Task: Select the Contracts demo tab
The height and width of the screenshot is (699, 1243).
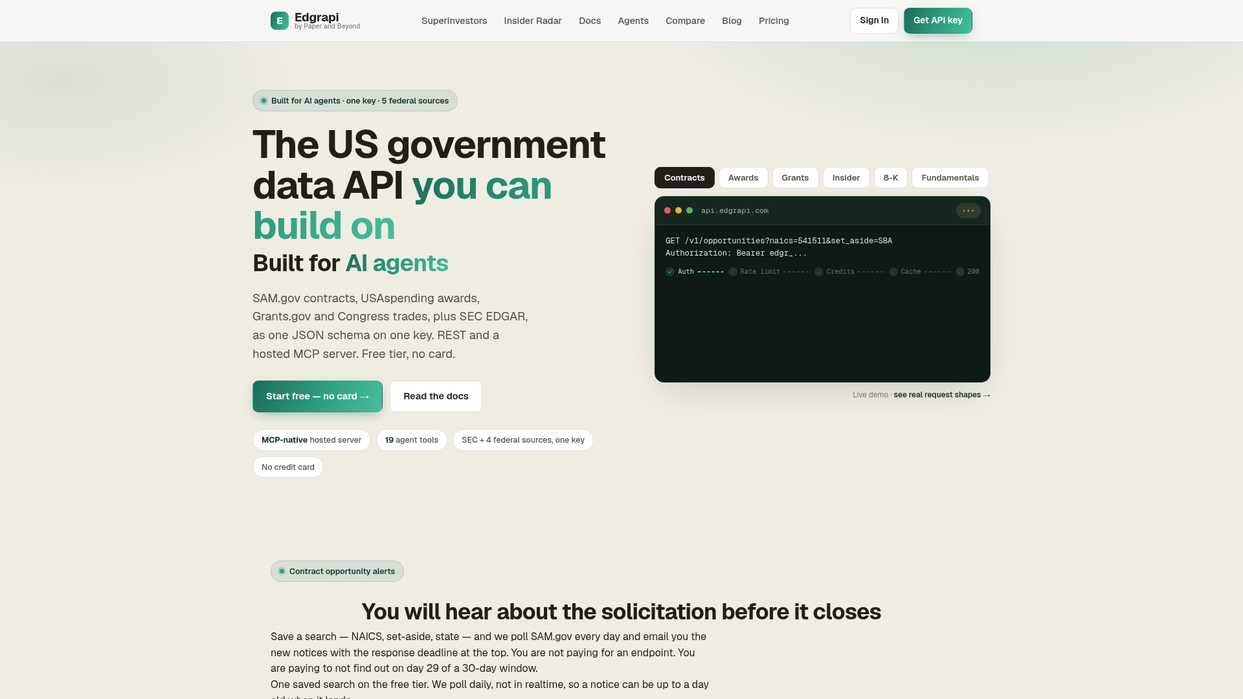Action: (x=684, y=178)
